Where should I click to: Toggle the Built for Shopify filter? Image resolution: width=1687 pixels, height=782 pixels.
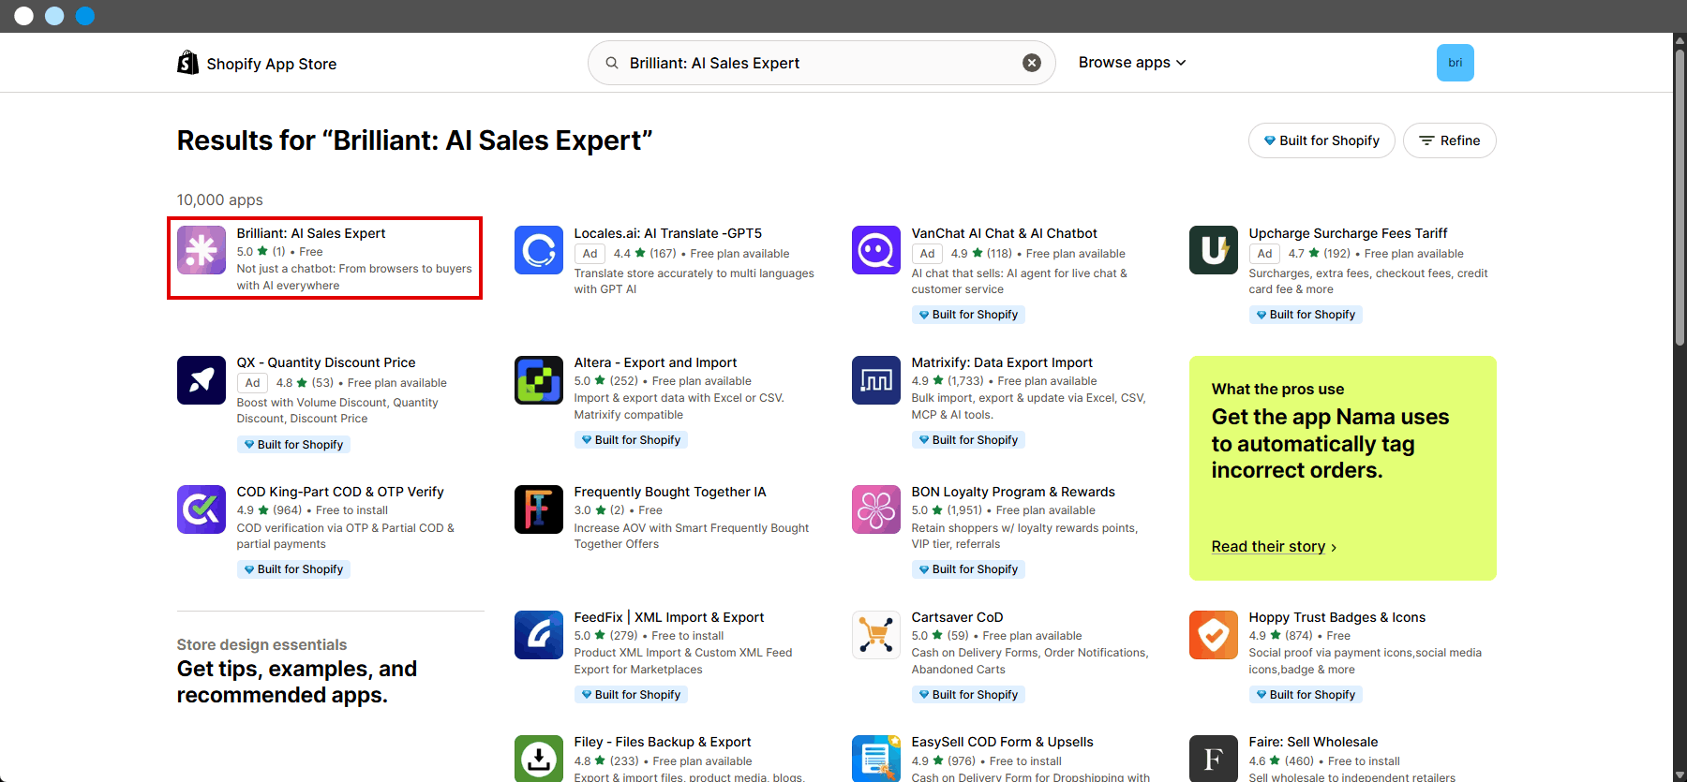click(x=1321, y=140)
